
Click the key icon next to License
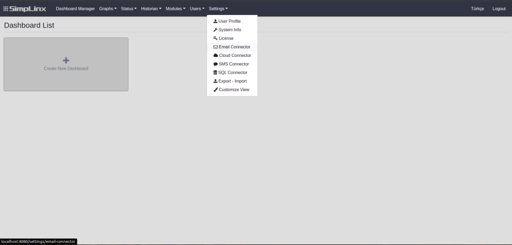[215, 38]
